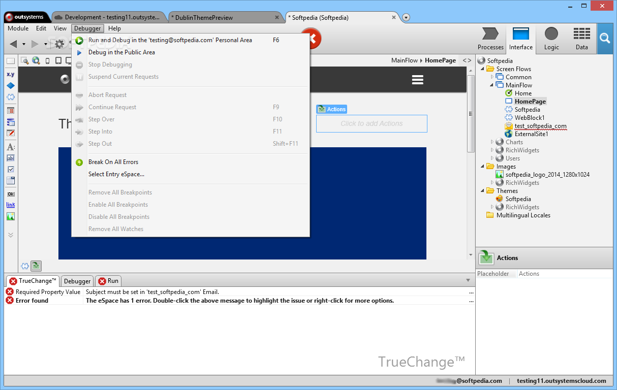617x390 pixels.
Task: Select the OK Button widget
Action: (x=10, y=194)
